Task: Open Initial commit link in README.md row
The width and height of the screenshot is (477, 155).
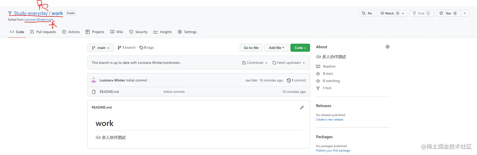Action: 174,92
